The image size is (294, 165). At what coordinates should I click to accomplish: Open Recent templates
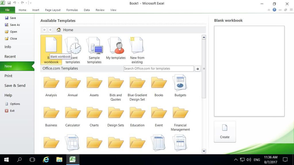coord(73,50)
